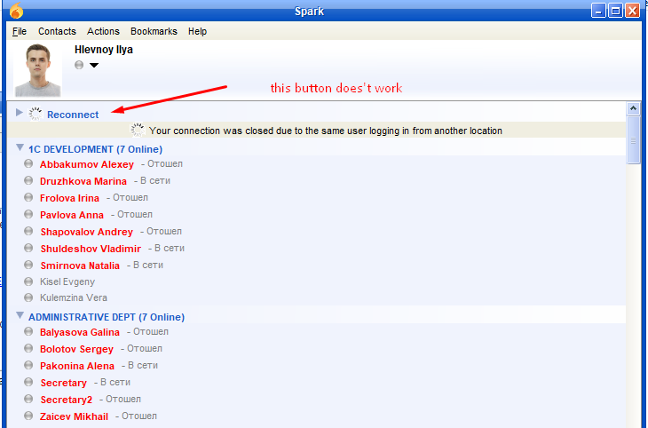Collapse the 1C DEVELOPMENT group
Screen dimensions: 648x428
20,147
